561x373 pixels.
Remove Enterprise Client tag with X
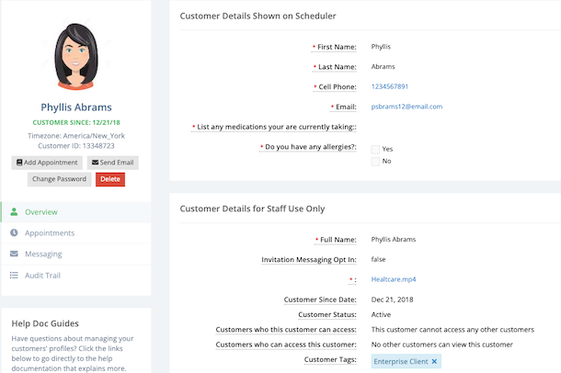[x=434, y=362]
